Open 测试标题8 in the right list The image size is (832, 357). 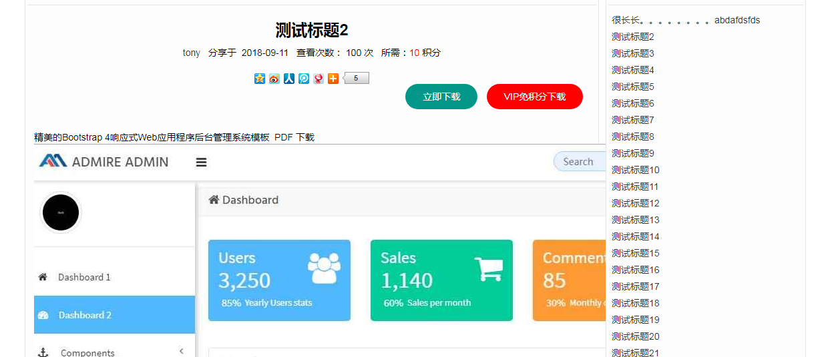pos(633,137)
